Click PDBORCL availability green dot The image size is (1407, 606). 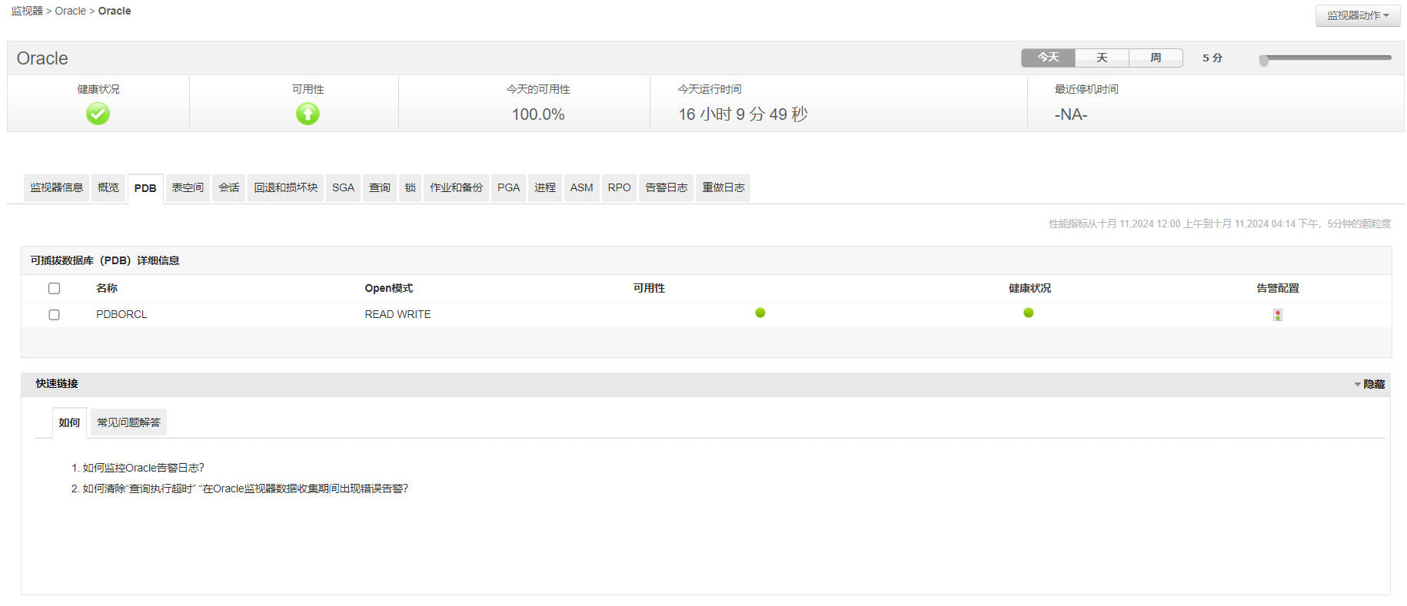[760, 313]
